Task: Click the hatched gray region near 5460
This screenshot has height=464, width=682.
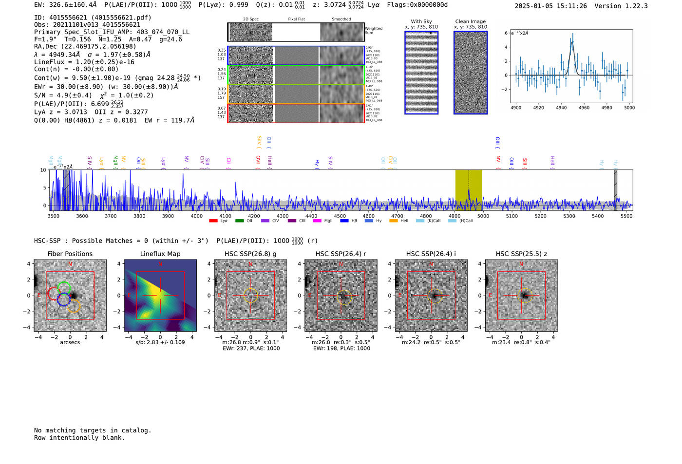Action: (x=616, y=190)
